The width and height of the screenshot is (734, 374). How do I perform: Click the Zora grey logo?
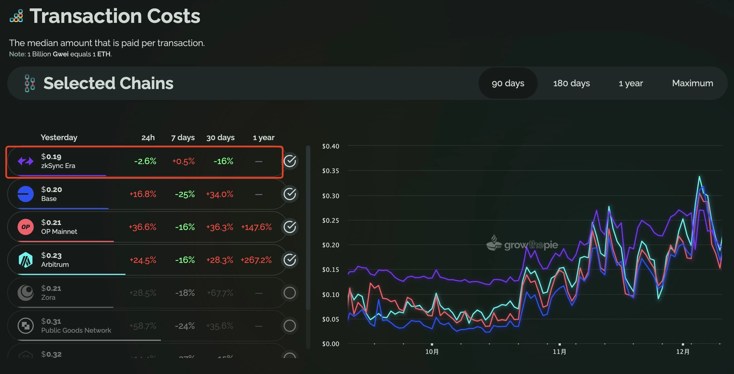26,293
